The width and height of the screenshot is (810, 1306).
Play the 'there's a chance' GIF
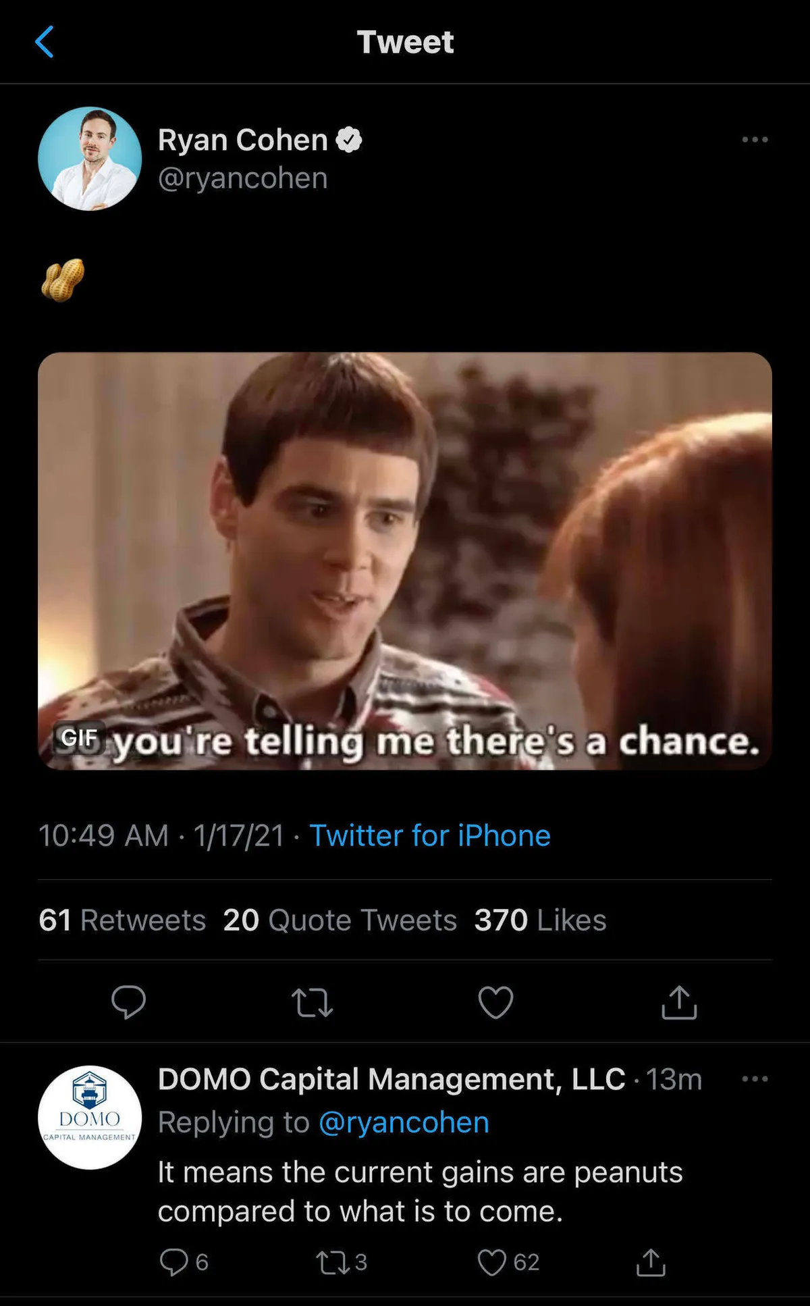(405, 560)
